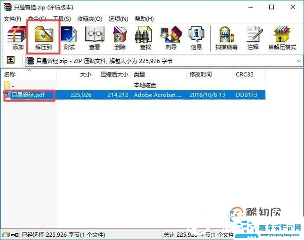The width and height of the screenshot is (304, 240).
Task: Open the 文件(F) menu
Action: click(13, 19)
